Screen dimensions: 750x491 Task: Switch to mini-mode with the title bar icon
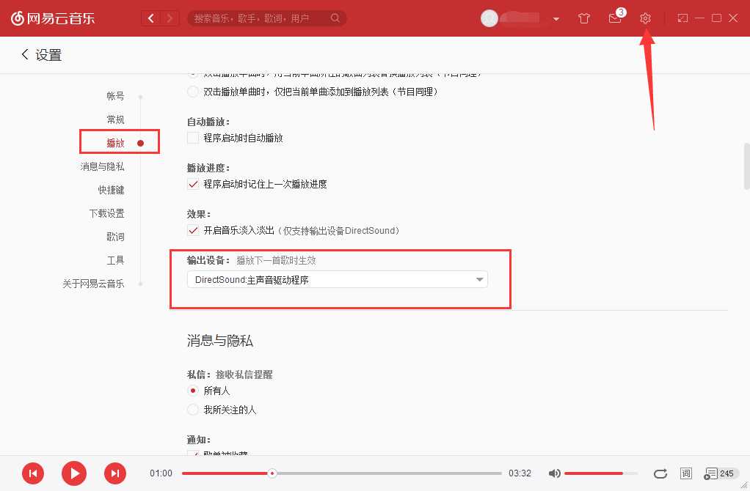tap(684, 18)
